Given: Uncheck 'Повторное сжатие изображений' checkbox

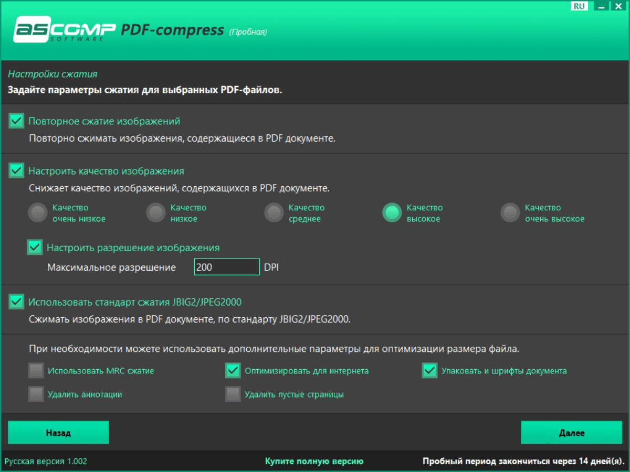Looking at the screenshot, I should coord(17,121).
